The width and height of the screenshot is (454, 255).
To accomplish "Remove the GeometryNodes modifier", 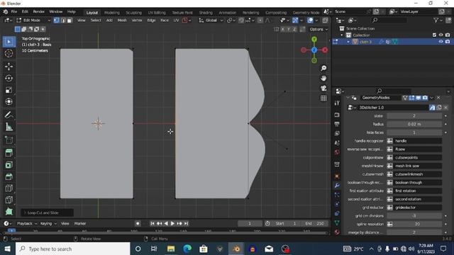I will pyautogui.click(x=438, y=98).
